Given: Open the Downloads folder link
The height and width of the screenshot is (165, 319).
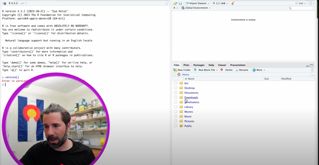Looking at the screenshot, I should coord(191,97).
